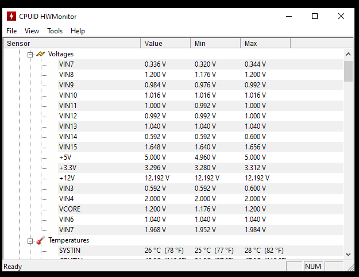Maximize the HWMonitor window
This screenshot has width=359, height=277.
(315, 16)
